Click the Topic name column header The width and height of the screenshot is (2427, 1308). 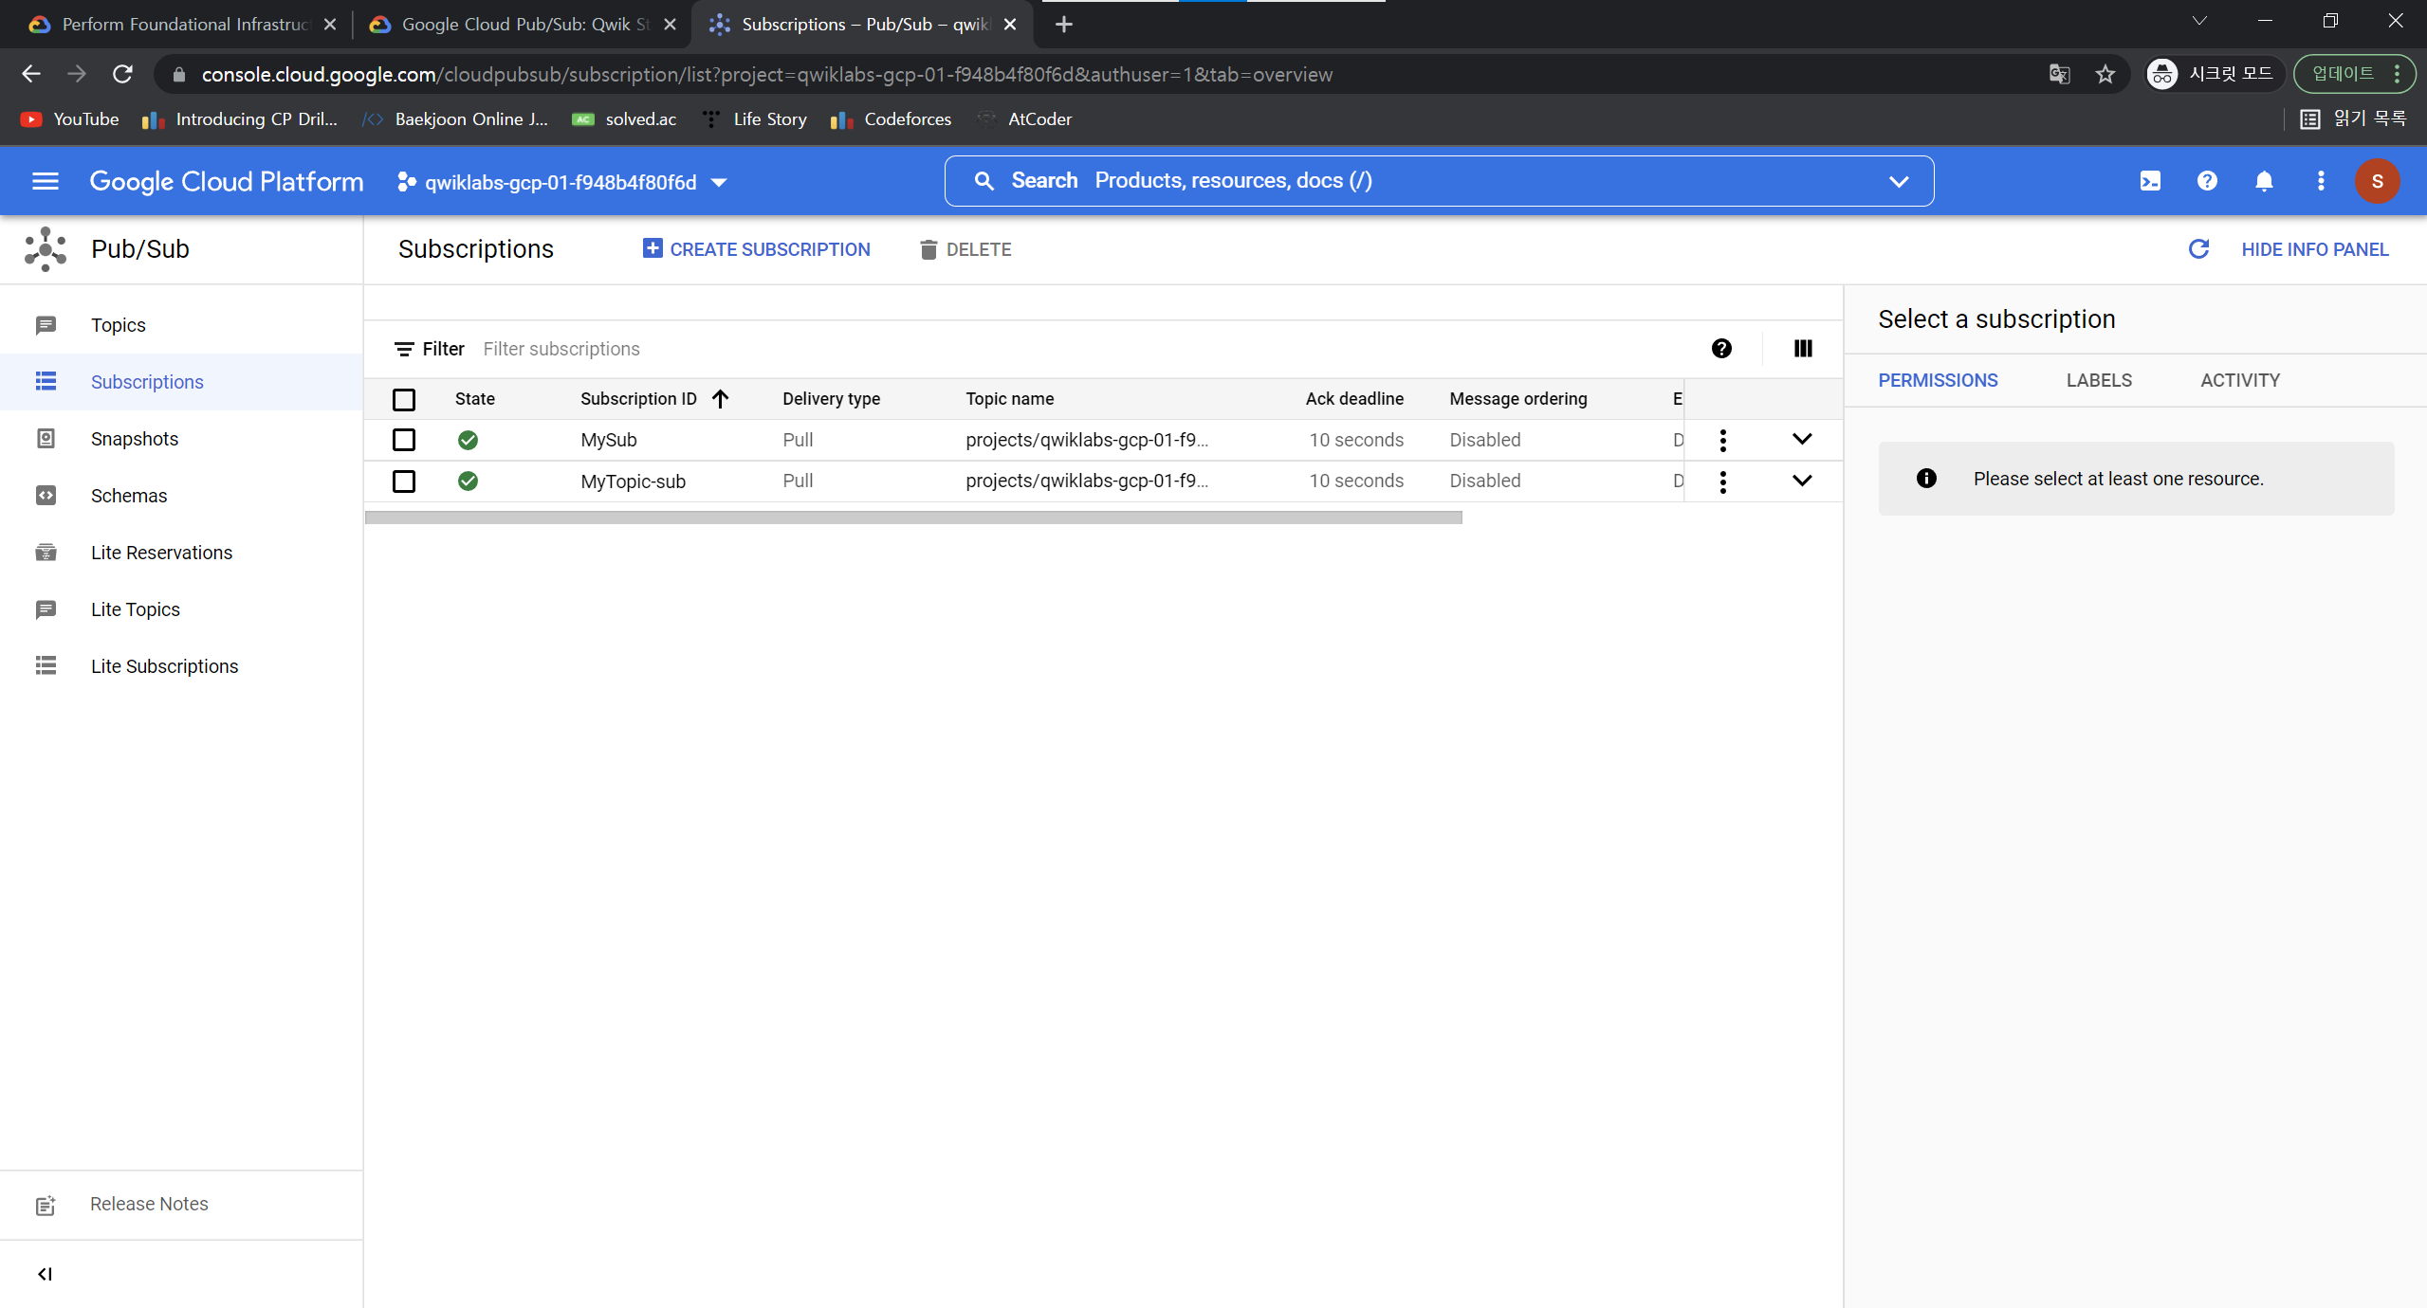(x=1009, y=399)
